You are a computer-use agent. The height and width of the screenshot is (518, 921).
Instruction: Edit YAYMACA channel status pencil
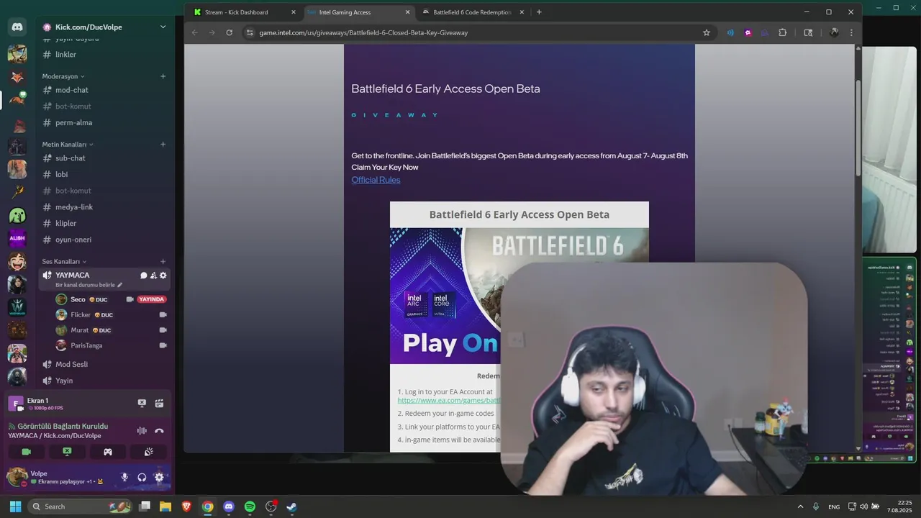coord(120,285)
